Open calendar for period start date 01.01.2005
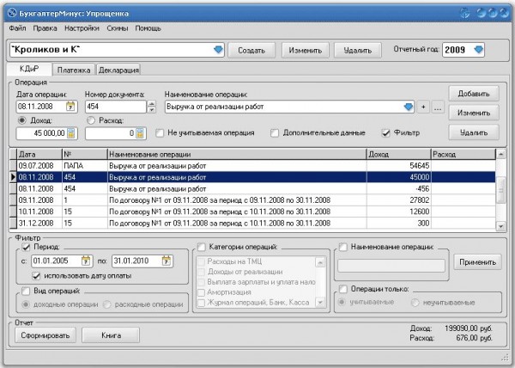 click(x=86, y=261)
